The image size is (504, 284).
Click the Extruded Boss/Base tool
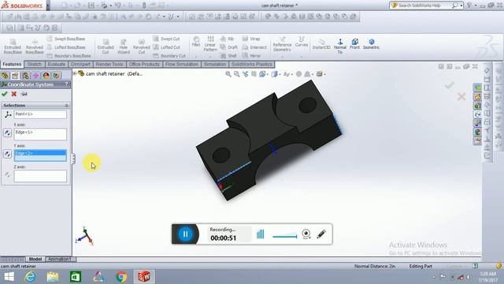click(13, 47)
